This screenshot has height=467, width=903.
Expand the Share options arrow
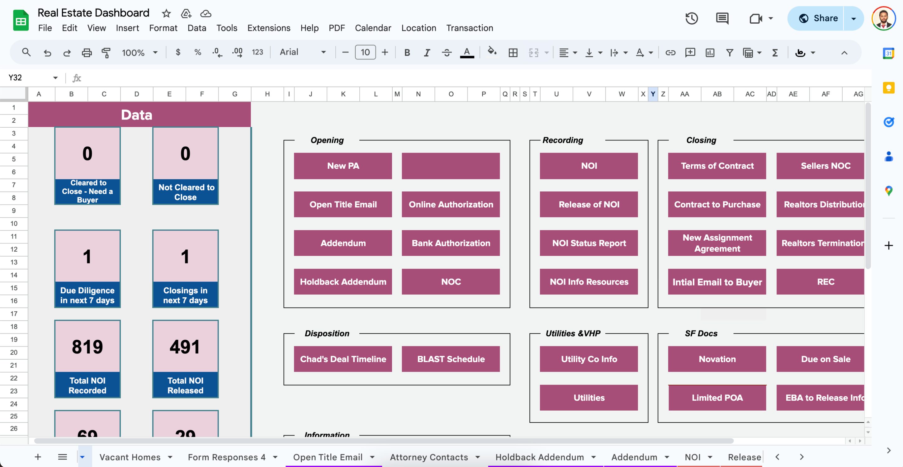854,18
